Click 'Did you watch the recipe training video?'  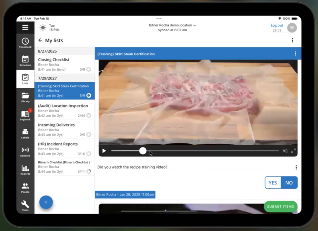click(132, 167)
